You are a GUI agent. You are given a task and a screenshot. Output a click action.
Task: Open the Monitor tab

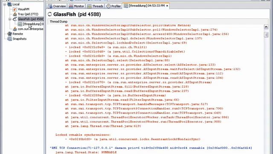[x=76, y=6]
